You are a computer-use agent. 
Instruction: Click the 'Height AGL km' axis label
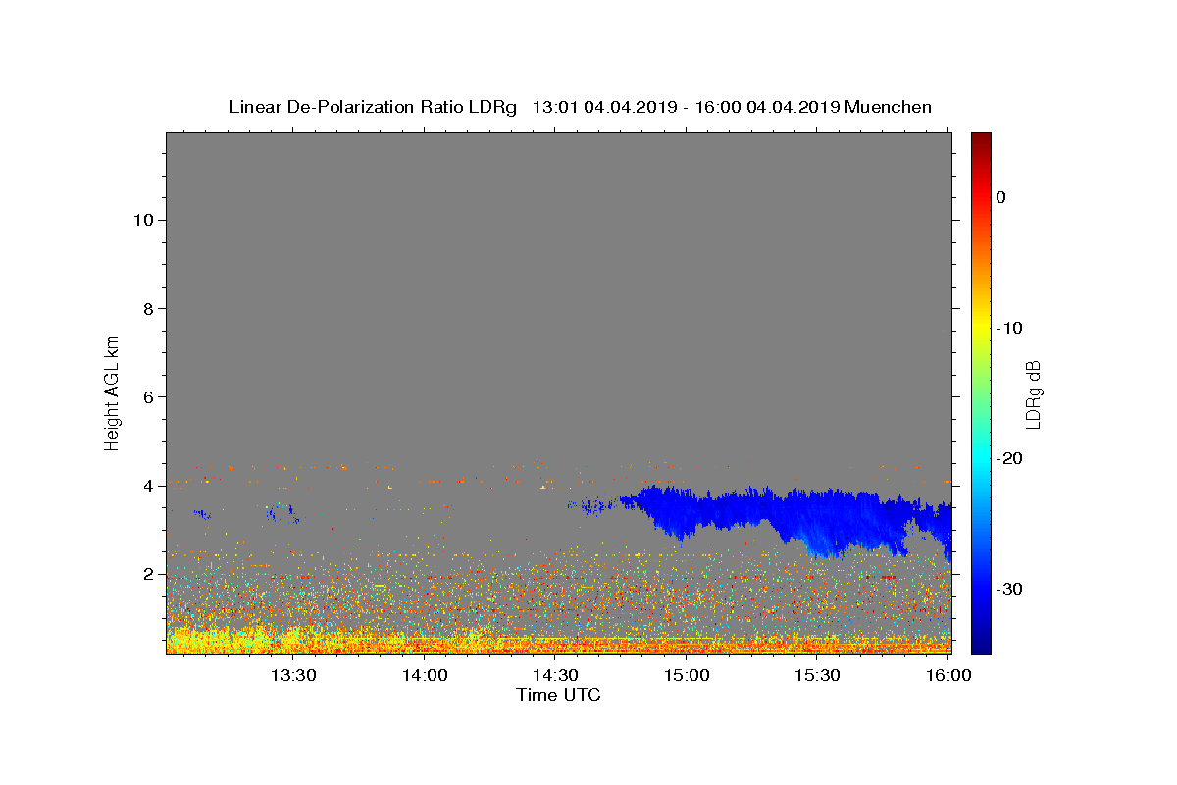tap(112, 392)
